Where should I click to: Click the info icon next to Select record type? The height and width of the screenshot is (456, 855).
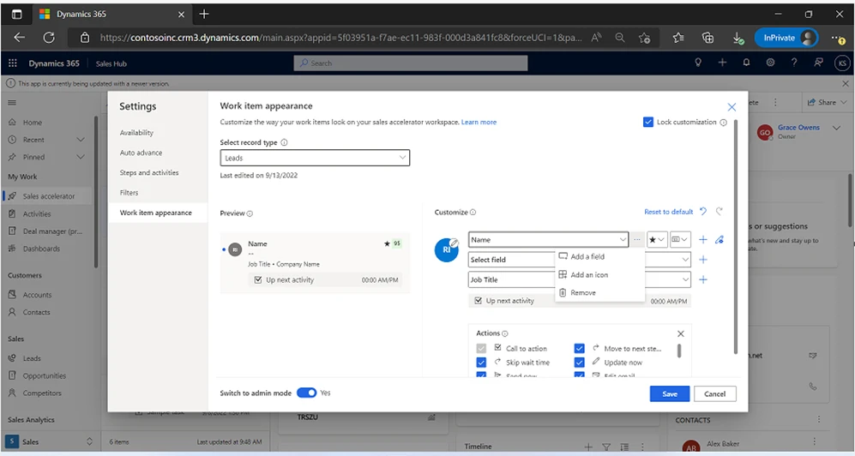point(284,142)
